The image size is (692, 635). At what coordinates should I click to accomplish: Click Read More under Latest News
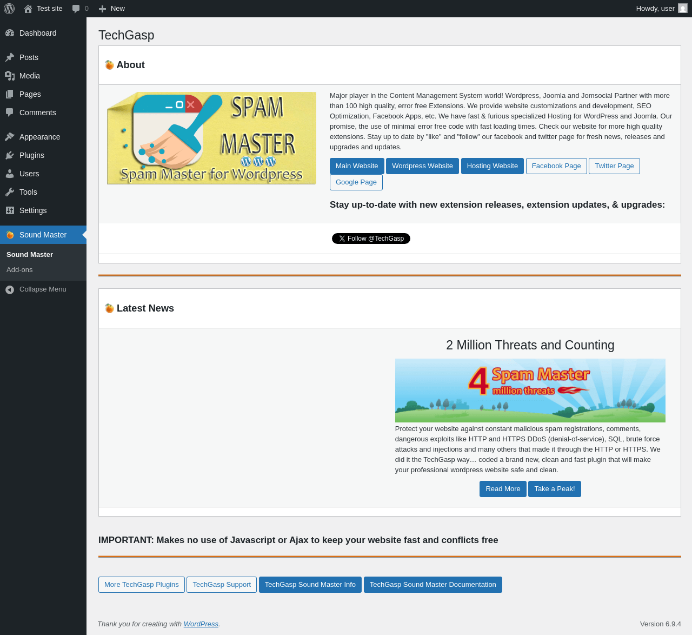point(503,489)
